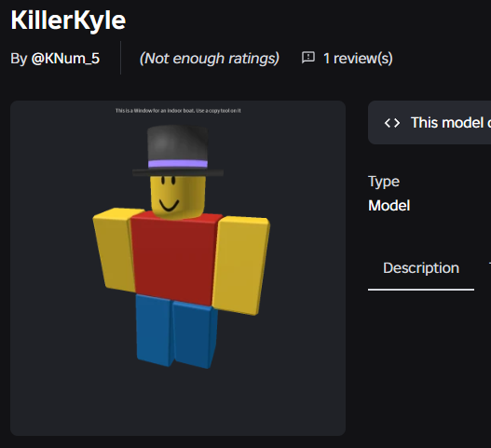This screenshot has width=491, height=448.
Task: Click the 'Type' label
Action: coord(384,182)
